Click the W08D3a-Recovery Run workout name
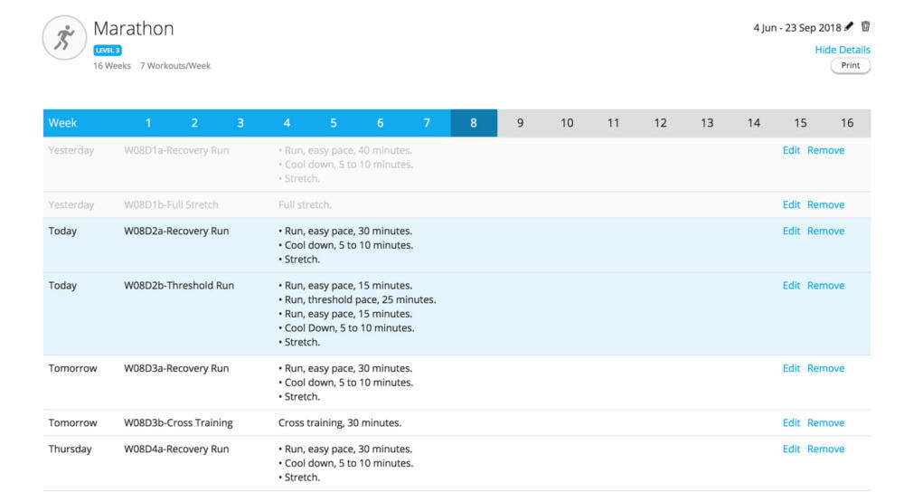This screenshot has height=492, width=904. point(176,369)
